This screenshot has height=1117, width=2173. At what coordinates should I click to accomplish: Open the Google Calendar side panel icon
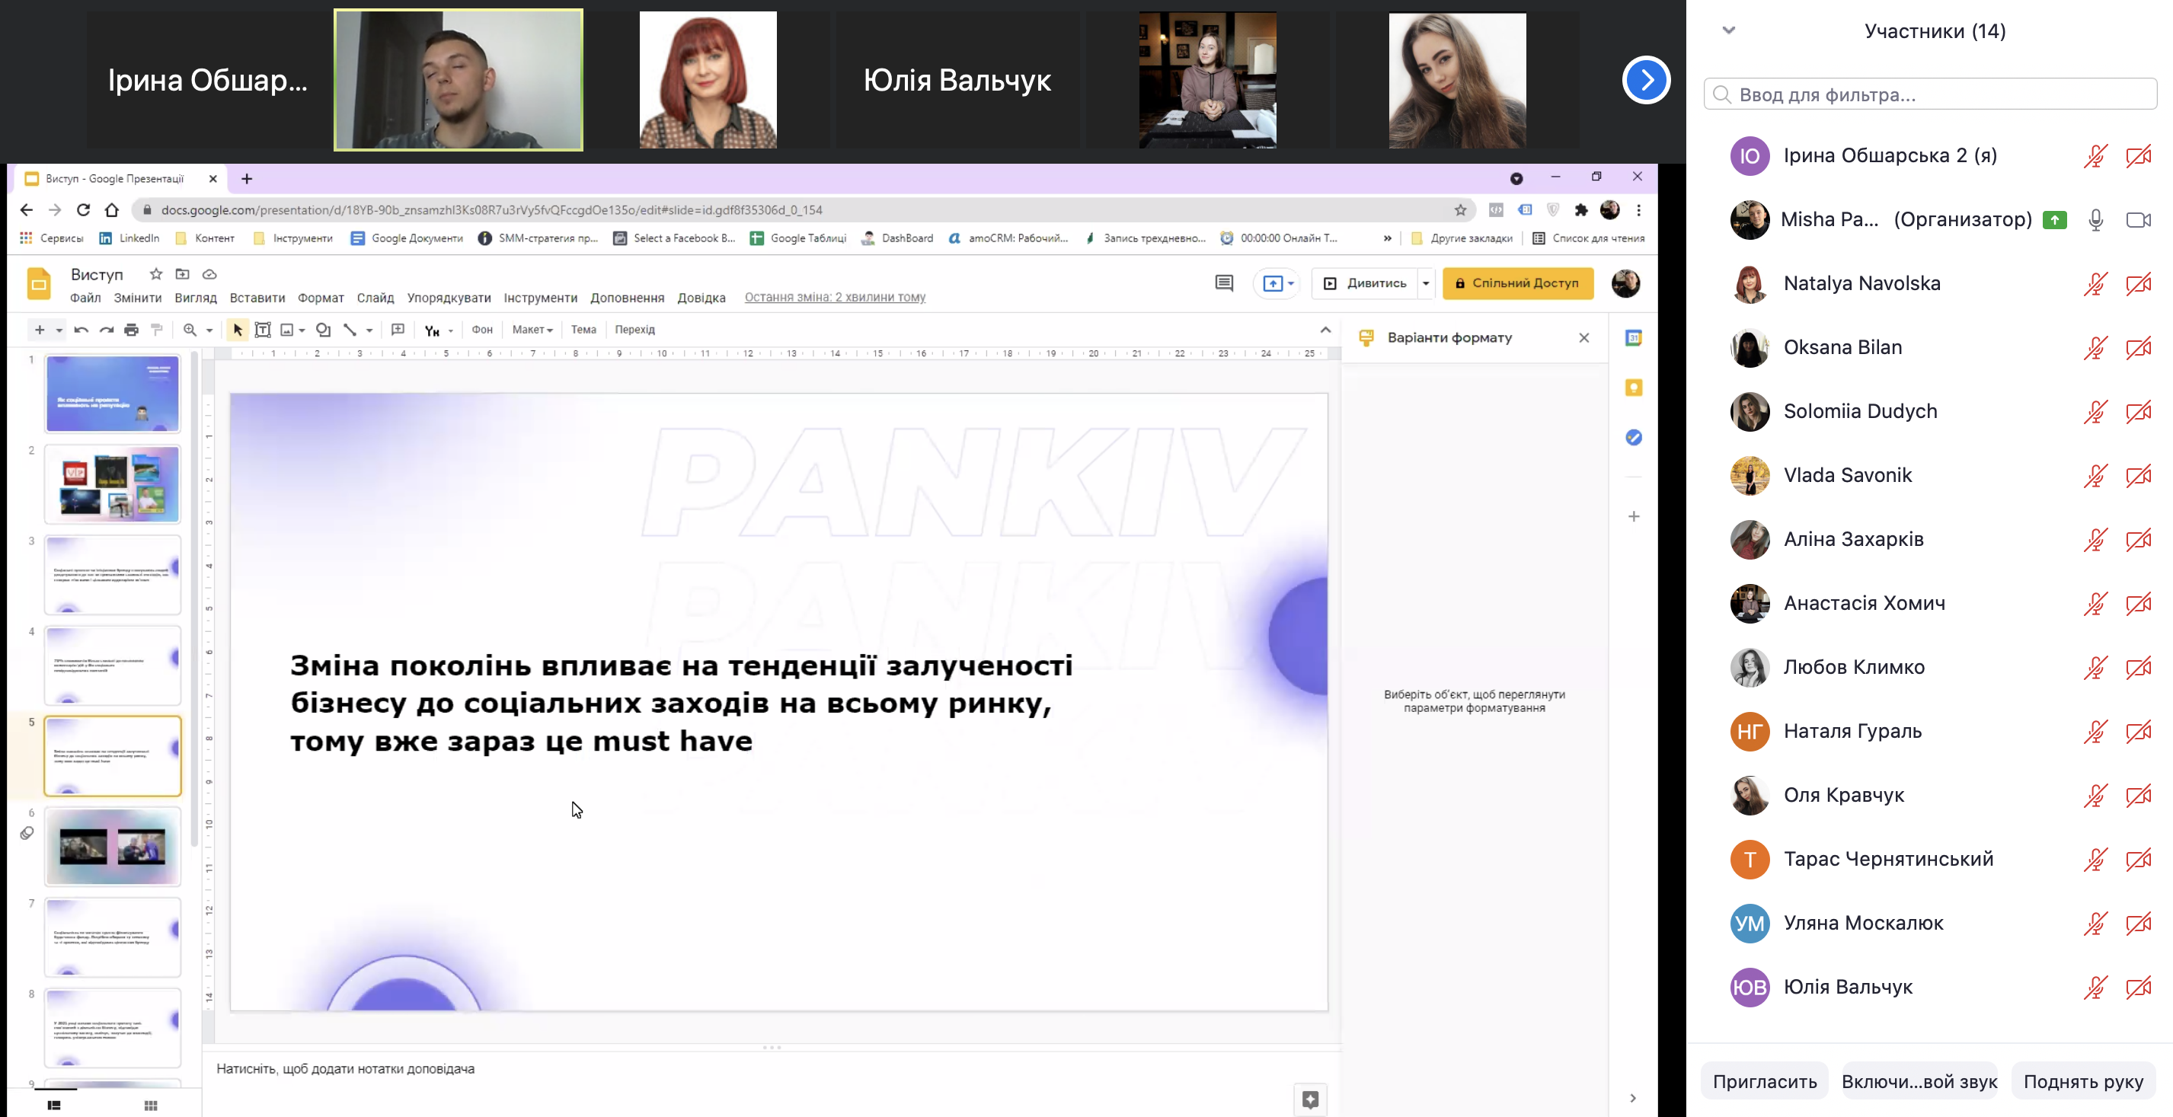(1634, 338)
